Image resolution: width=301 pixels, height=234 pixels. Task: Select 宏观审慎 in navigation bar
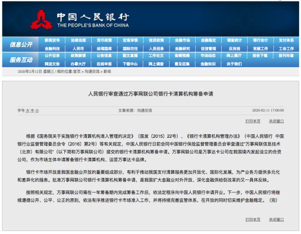click(x=130, y=40)
